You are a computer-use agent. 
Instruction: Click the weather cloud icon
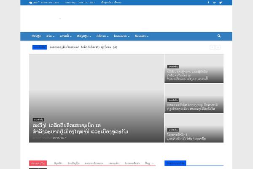click(x=31, y=3)
